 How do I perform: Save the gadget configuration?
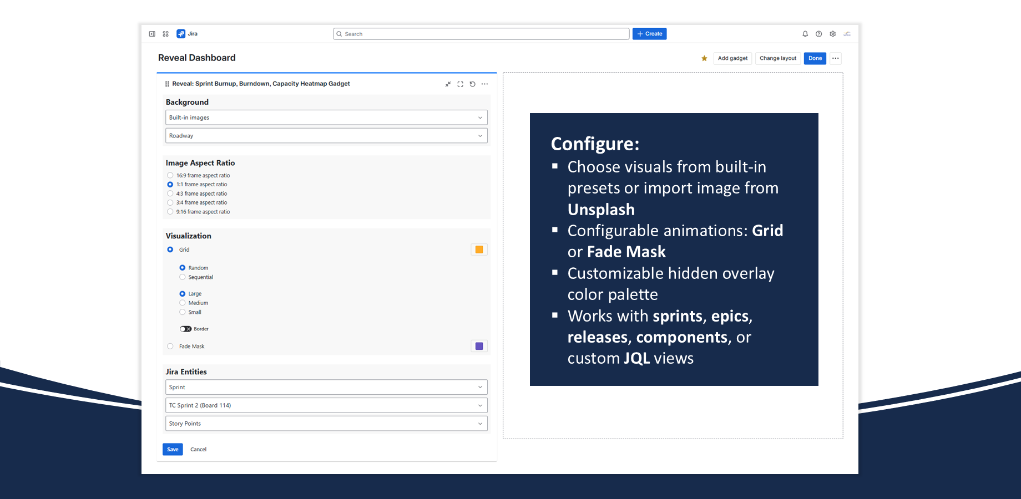click(x=173, y=450)
